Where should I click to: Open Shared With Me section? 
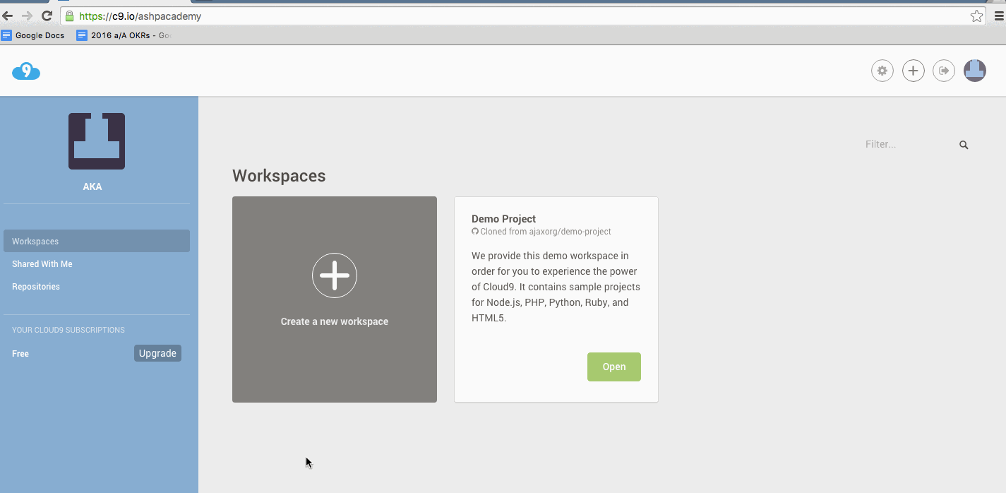(42, 264)
